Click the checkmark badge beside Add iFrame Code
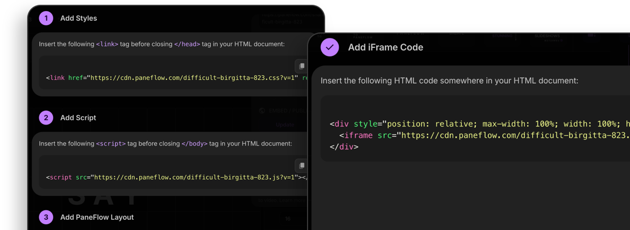Image resolution: width=630 pixels, height=230 pixels. 330,47
